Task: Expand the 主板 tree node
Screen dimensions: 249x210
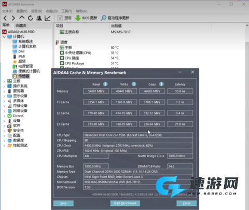Action: coord(4,81)
